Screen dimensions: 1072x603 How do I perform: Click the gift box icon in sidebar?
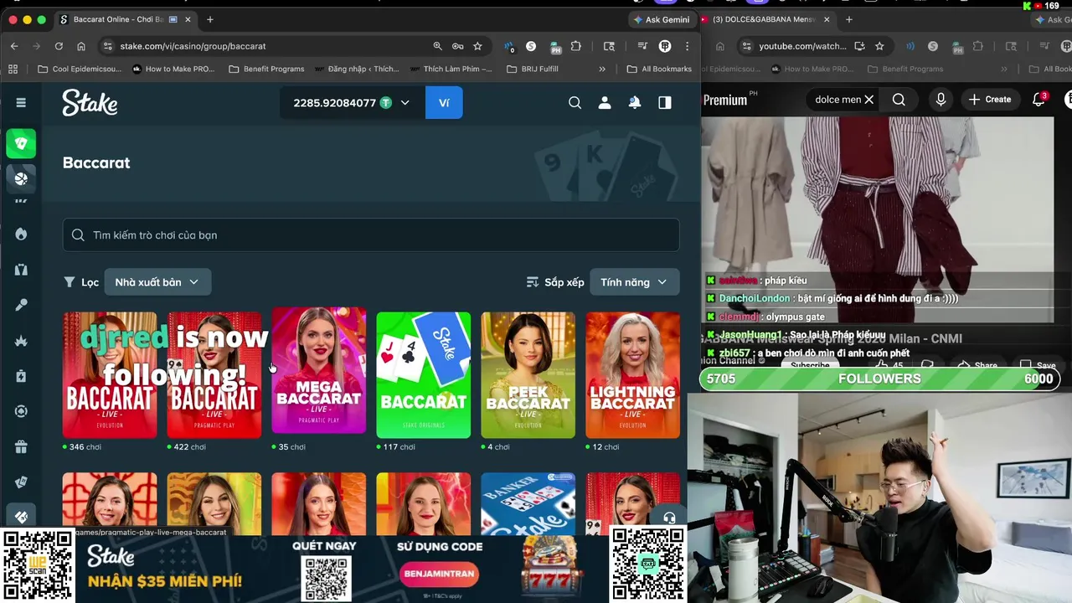click(21, 446)
